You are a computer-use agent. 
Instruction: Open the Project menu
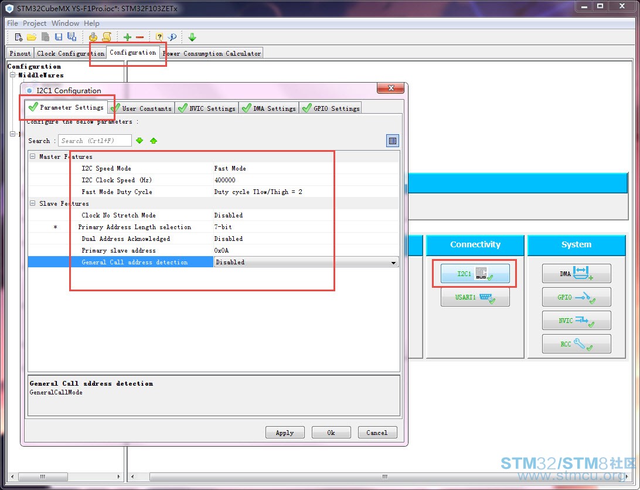35,23
